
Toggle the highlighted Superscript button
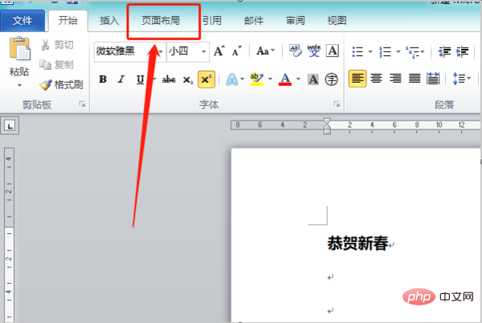click(x=206, y=79)
